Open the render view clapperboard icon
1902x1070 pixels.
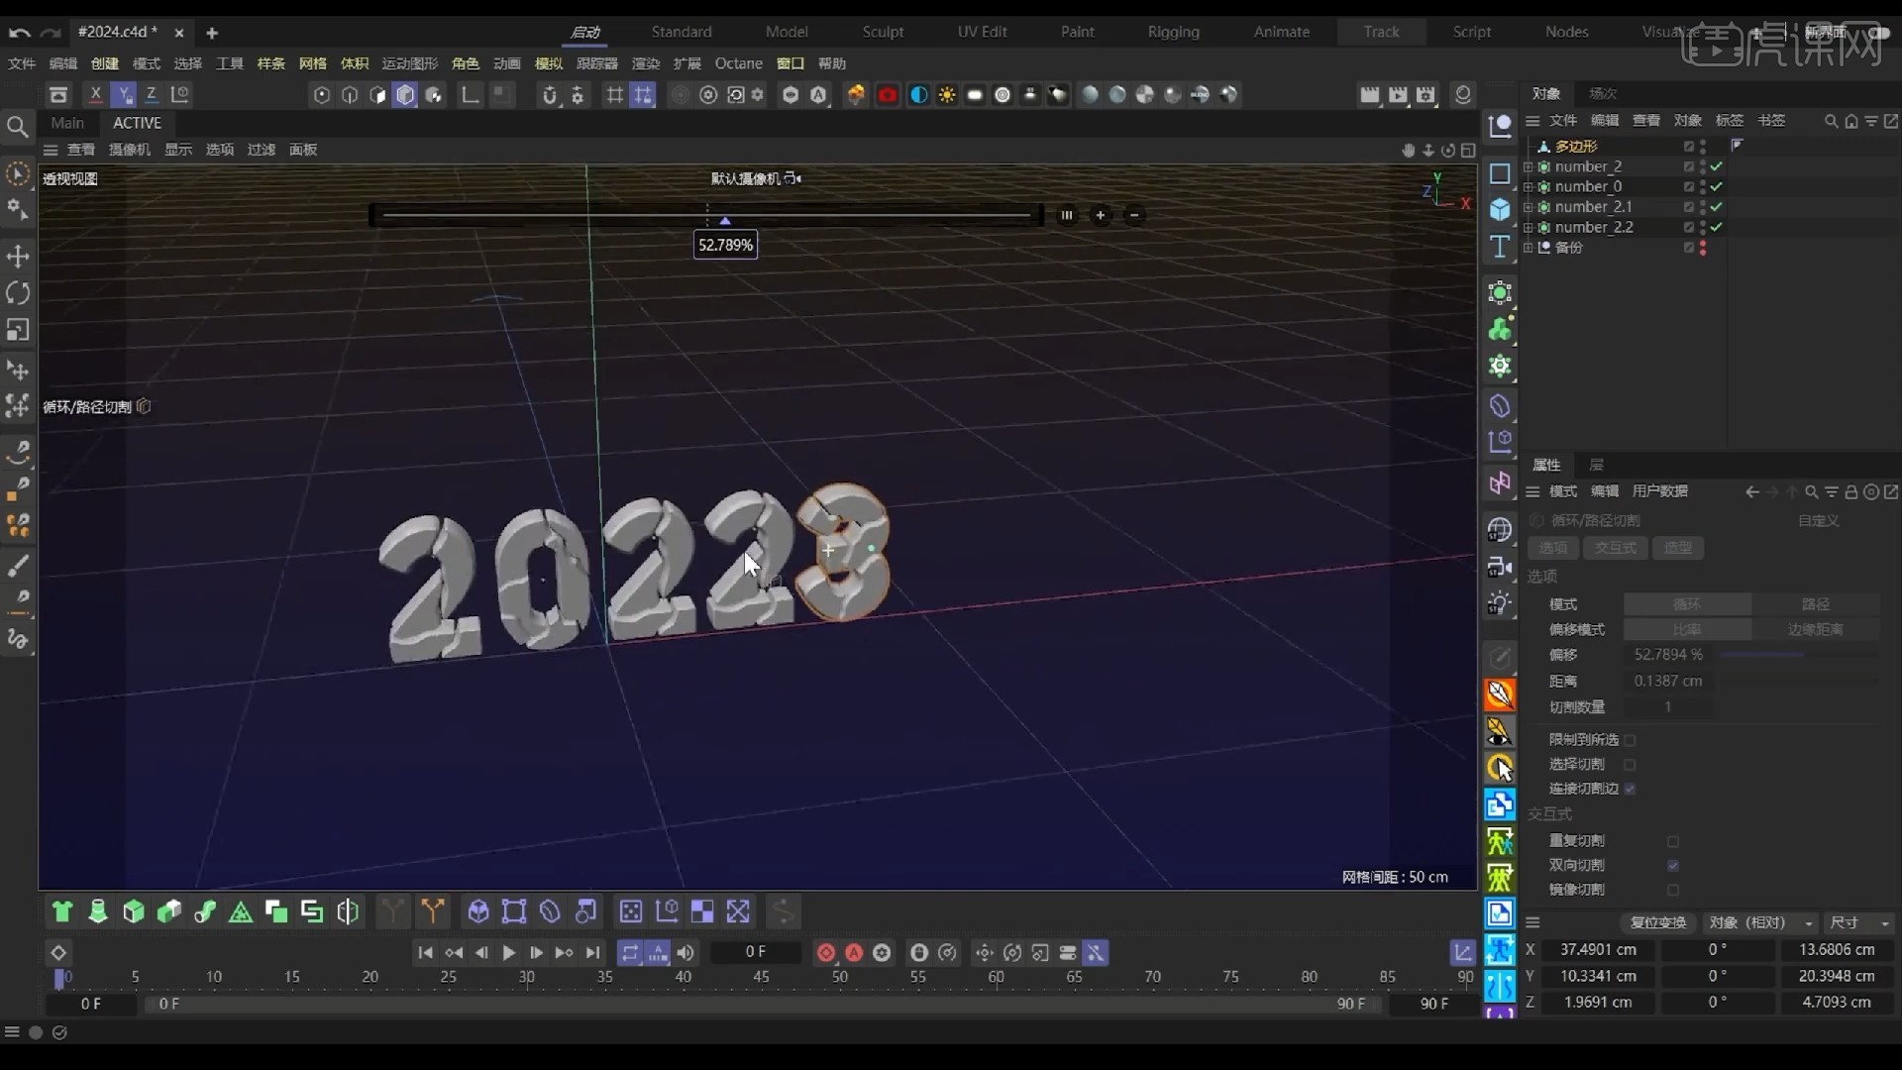[x=1370, y=95]
